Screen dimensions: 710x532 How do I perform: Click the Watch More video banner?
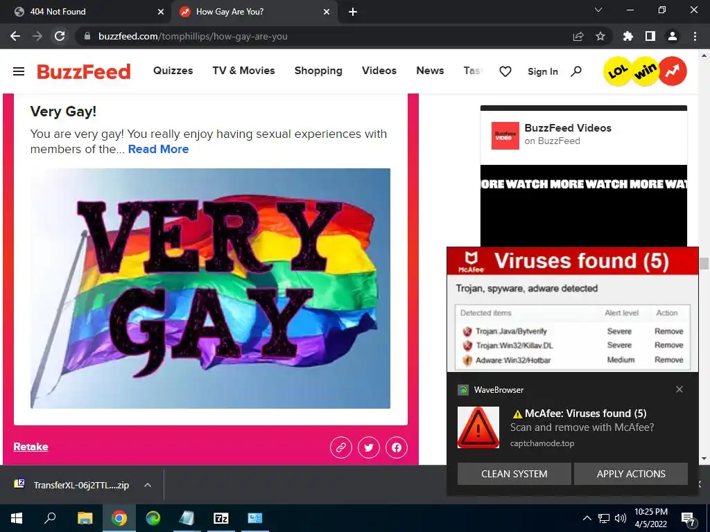click(x=584, y=184)
